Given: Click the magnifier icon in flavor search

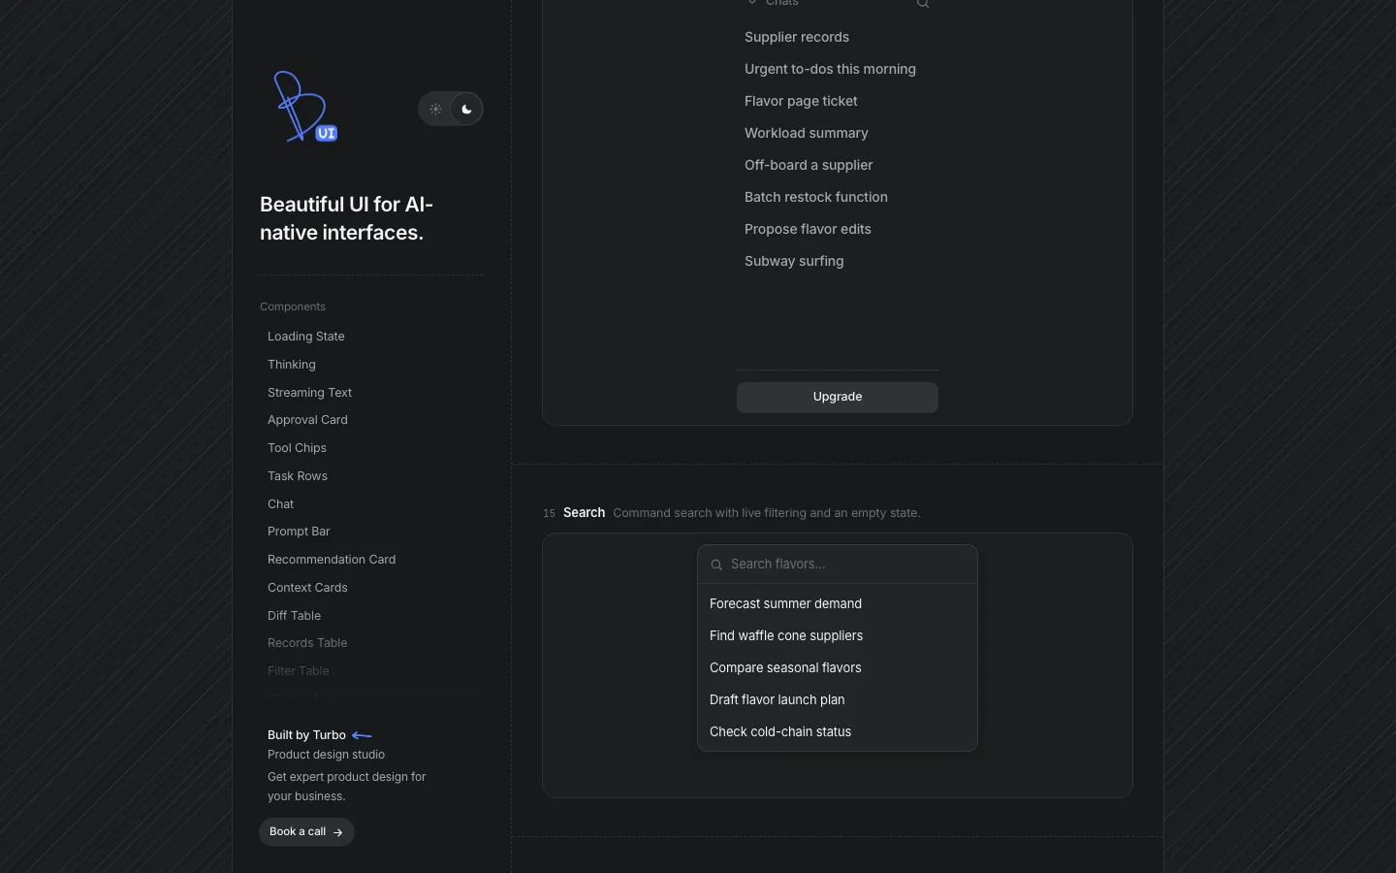Looking at the screenshot, I should point(716,565).
